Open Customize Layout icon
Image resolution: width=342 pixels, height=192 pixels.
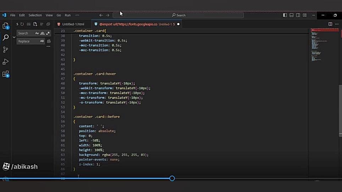click(x=305, y=15)
